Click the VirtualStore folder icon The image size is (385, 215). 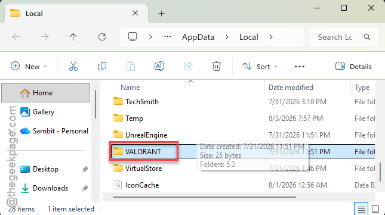118,168
